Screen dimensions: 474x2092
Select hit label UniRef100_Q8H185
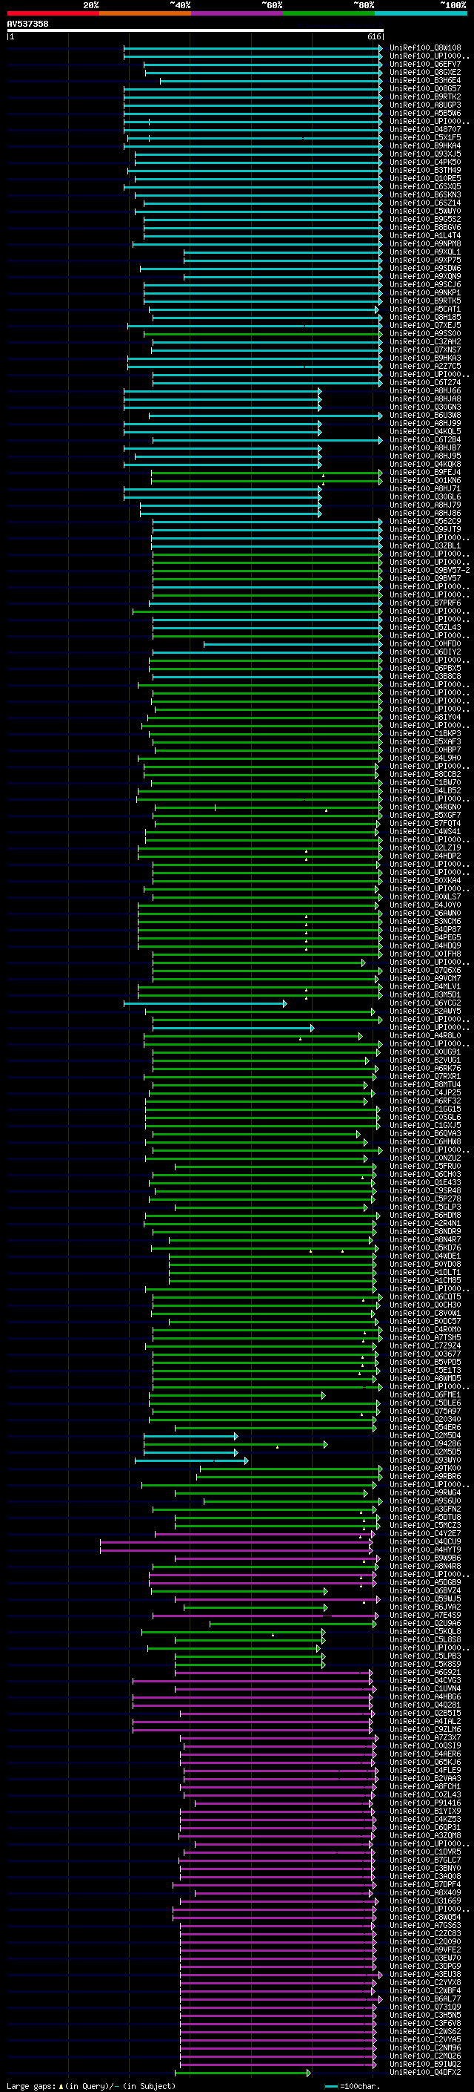point(424,317)
